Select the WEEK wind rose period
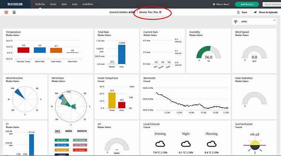The image size is (281, 156). [x=69, y=131]
